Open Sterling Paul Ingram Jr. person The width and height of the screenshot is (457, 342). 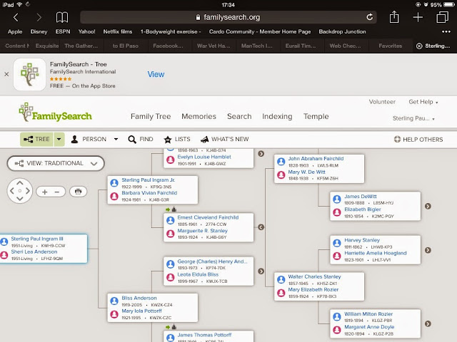[x=149, y=180]
